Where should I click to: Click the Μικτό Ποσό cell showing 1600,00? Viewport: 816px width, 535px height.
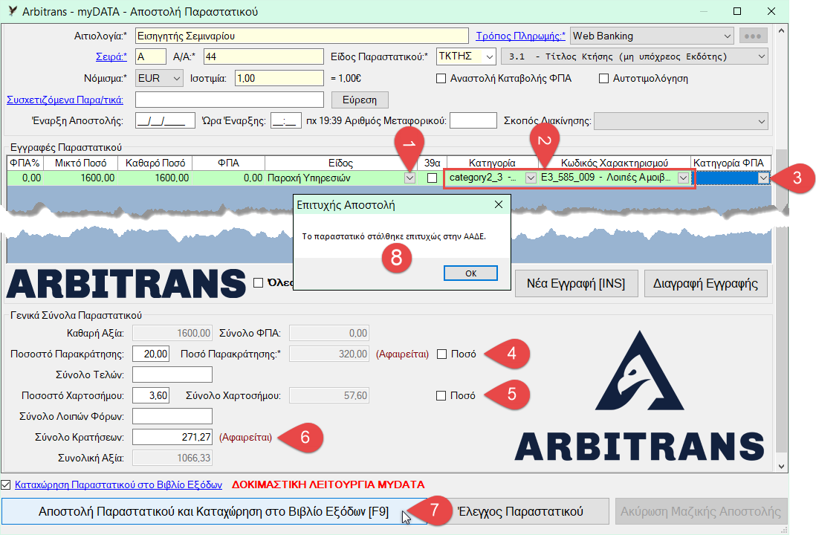click(x=81, y=178)
